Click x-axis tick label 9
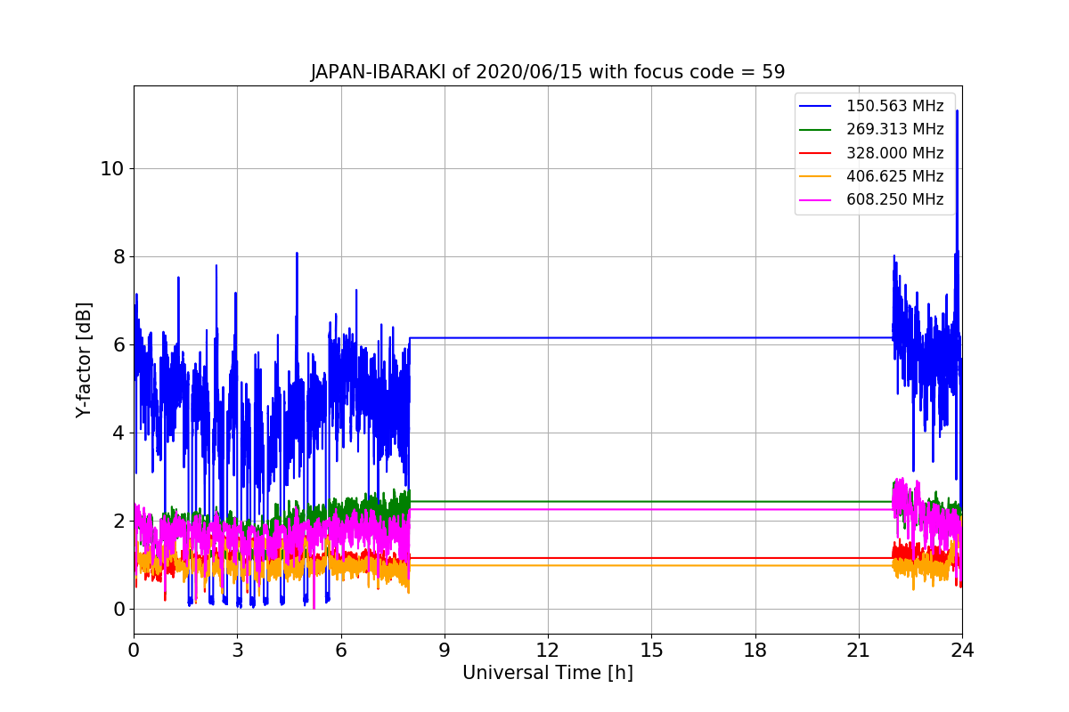Viewport: 1069px width, 712px height. click(x=445, y=650)
